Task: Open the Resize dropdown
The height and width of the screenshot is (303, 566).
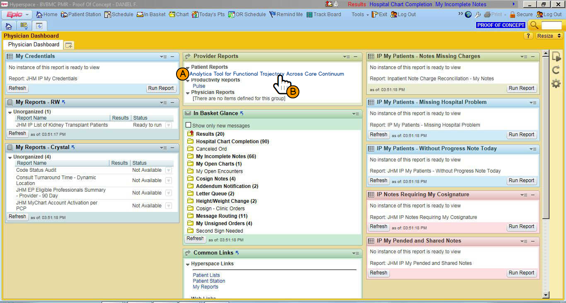Action: click(549, 36)
